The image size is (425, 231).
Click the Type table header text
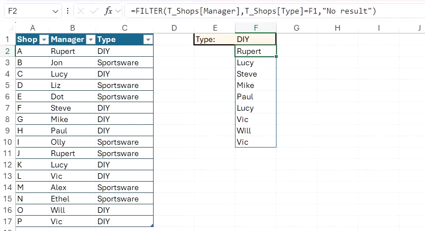pyautogui.click(x=106, y=40)
